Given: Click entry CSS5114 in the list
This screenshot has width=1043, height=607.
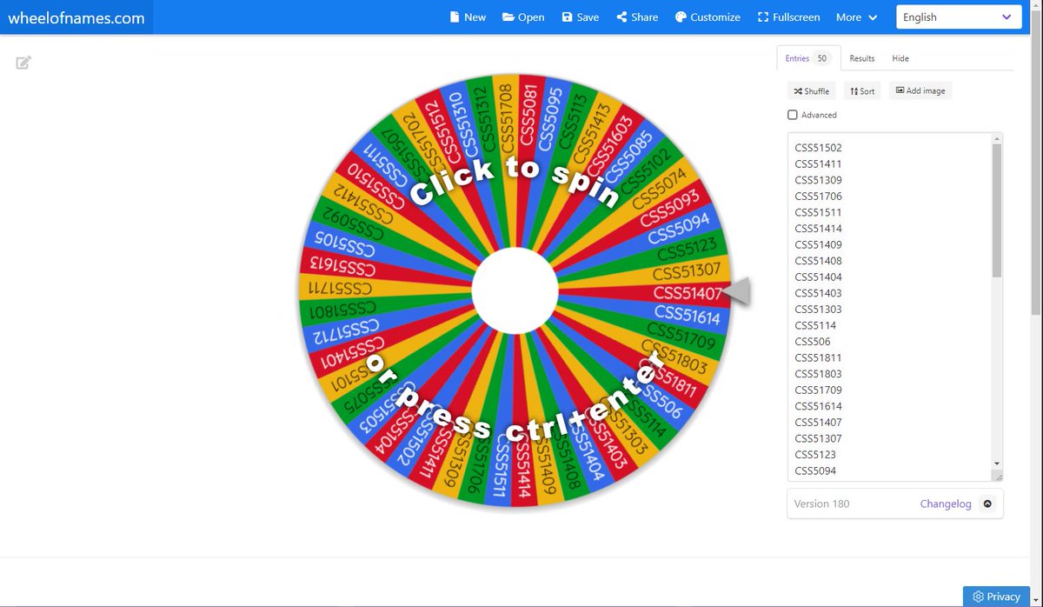Looking at the screenshot, I should (x=815, y=325).
